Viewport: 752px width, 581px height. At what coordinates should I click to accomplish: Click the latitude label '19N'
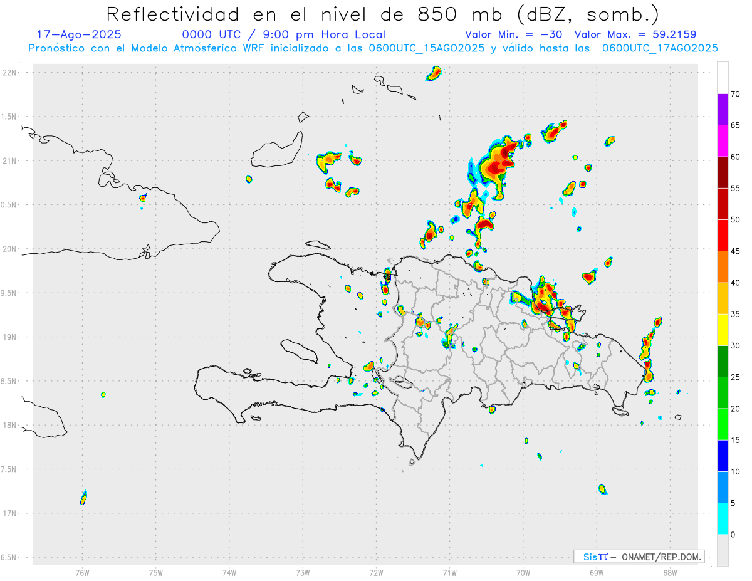[9, 337]
